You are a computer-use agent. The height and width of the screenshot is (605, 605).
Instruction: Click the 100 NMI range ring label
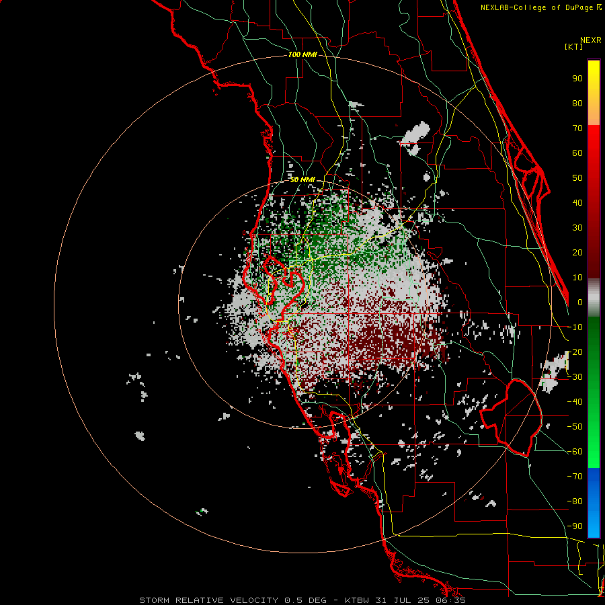(302, 55)
